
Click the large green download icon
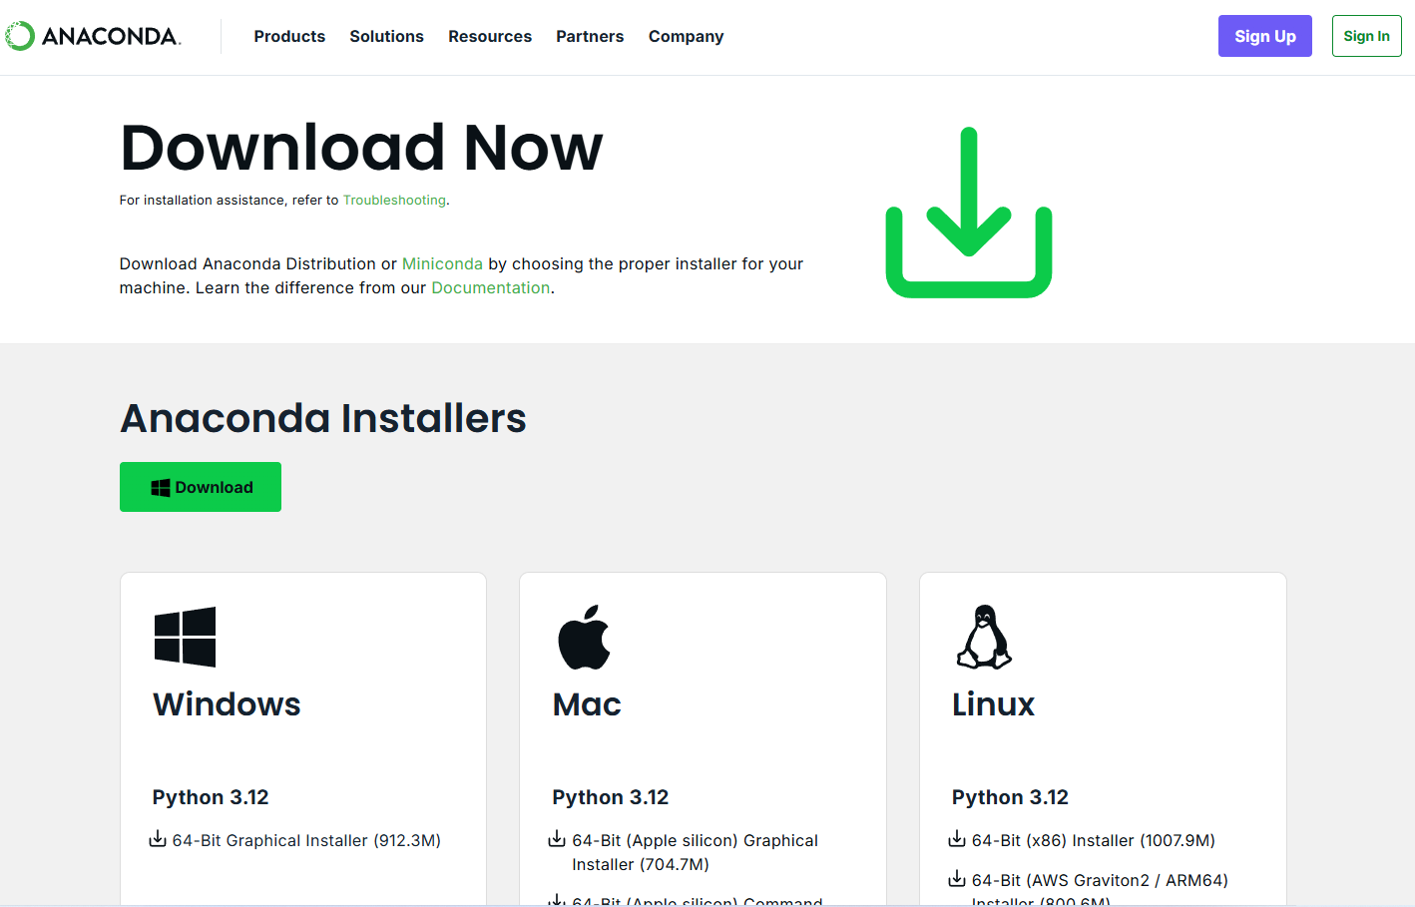[969, 213]
